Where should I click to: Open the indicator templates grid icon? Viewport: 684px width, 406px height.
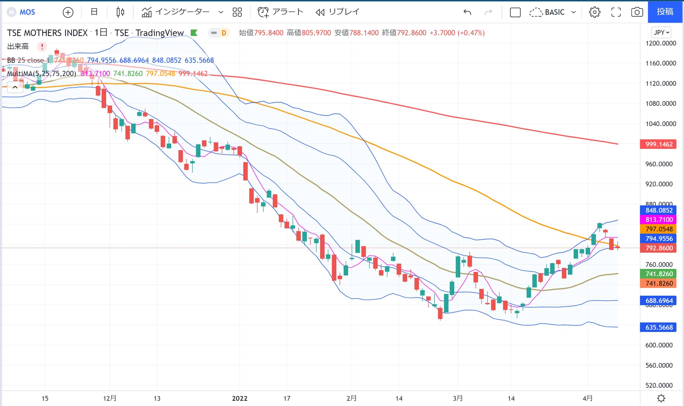click(x=237, y=12)
